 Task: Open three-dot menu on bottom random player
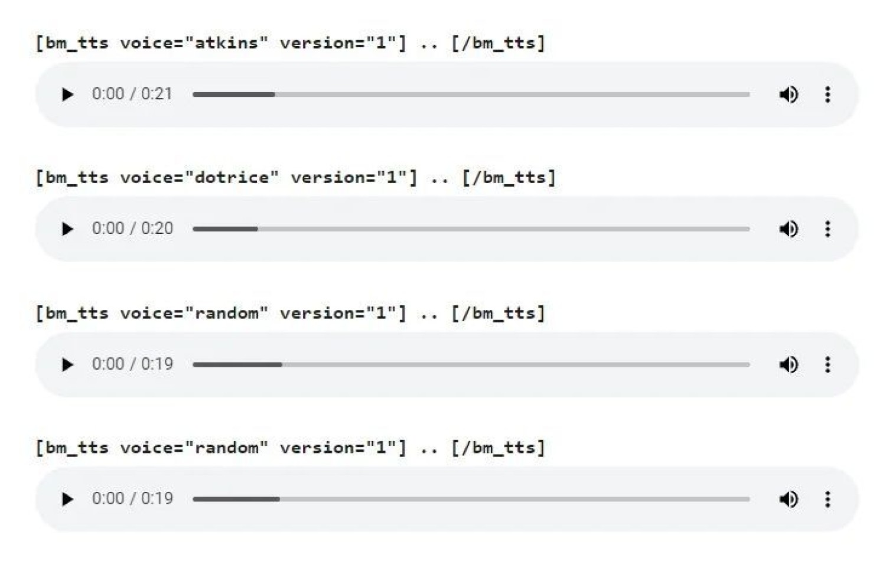pyautogui.click(x=828, y=499)
